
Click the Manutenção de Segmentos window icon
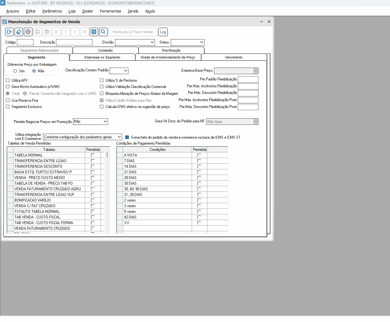coord(4,22)
